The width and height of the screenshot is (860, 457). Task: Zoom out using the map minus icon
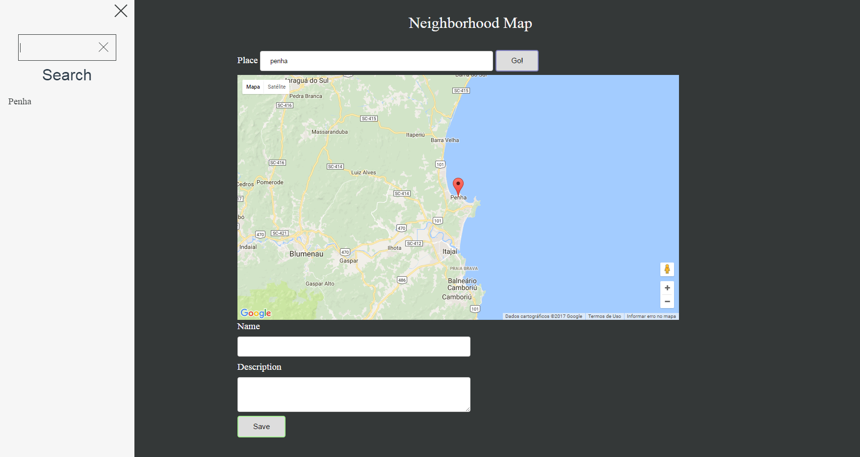(x=667, y=301)
